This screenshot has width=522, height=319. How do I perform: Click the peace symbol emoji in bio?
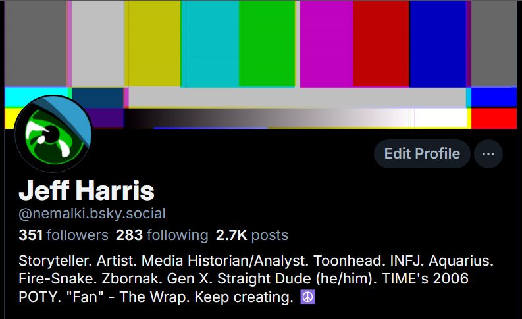[307, 297]
